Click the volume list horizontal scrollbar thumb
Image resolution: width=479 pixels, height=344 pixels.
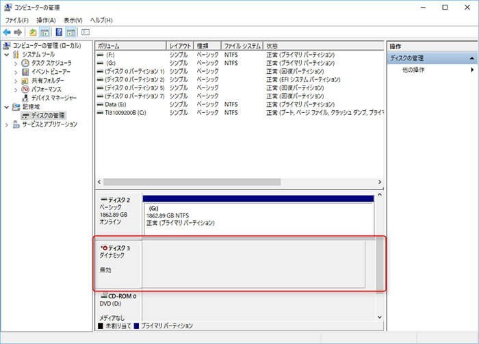pos(192,182)
